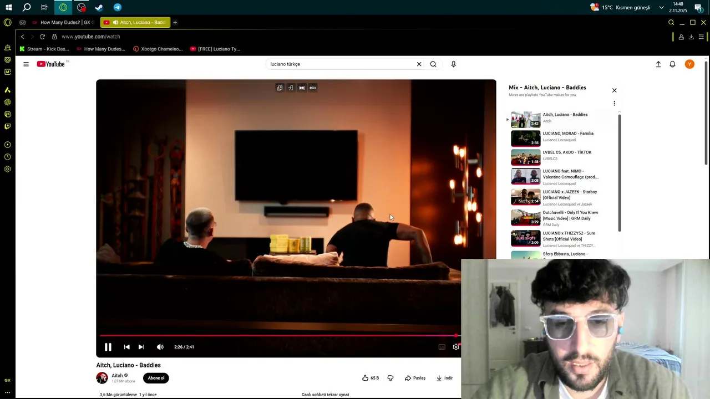This screenshot has width=710, height=399.
Task: Open Opera GX main menu logo
Action: (x=7, y=23)
